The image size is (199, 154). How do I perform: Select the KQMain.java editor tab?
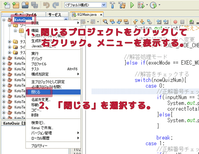coord(87,14)
